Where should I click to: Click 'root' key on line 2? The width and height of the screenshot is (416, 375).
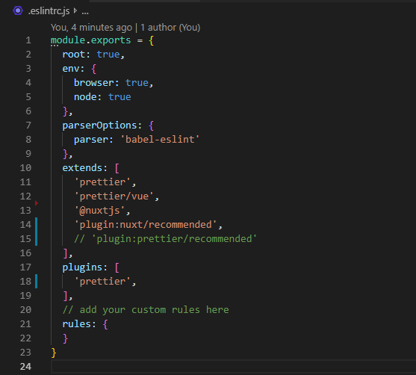pos(74,55)
